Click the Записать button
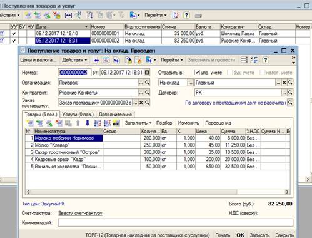The height and width of the screenshot is (238, 312). pyautogui.click(x=259, y=235)
